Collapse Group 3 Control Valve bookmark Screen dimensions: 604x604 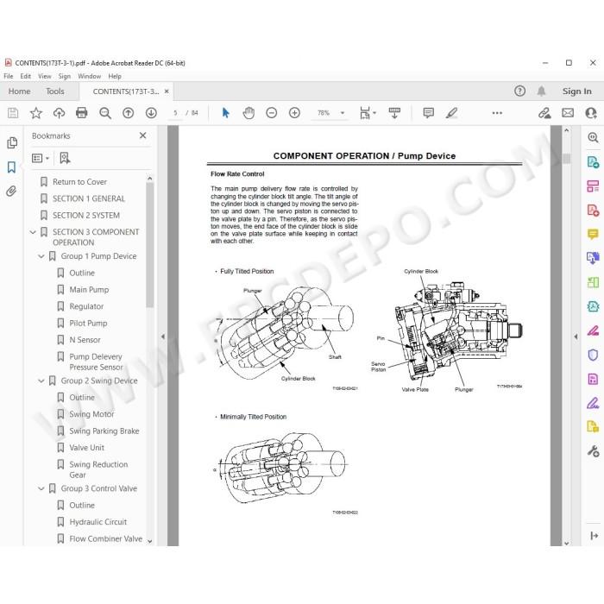41,488
